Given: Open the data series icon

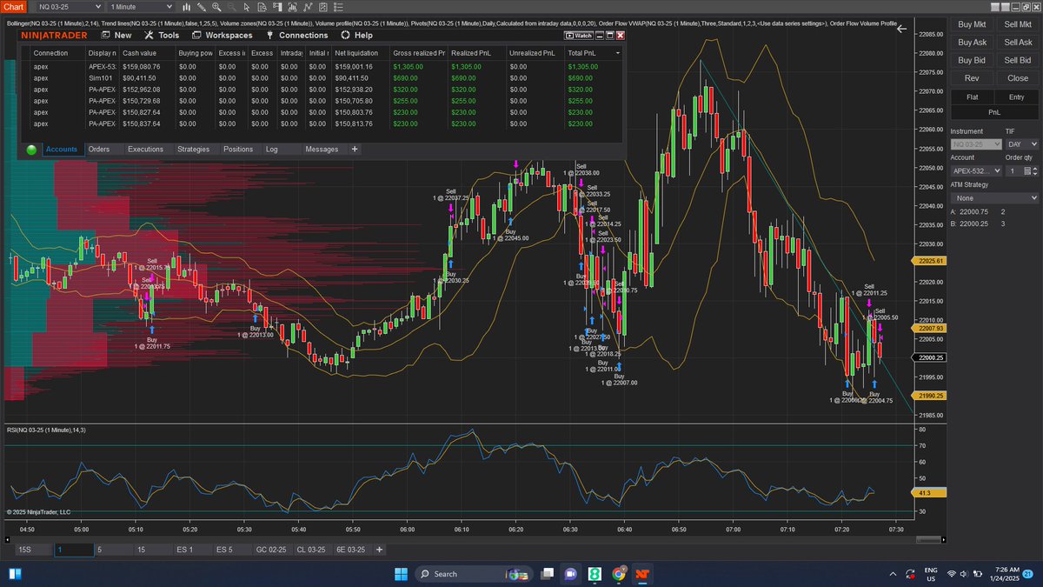Looking at the screenshot, I should (x=292, y=7).
